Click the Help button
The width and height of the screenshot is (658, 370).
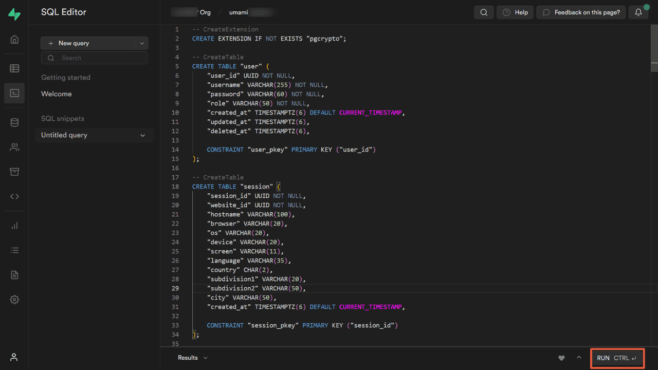(x=515, y=12)
